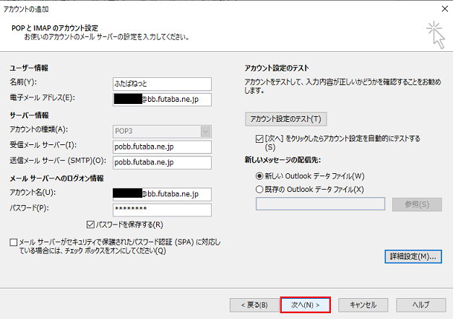This screenshot has height=319, width=453.
Task: Click the 送信メール サーバー (SMTP) field
Action: click(x=162, y=162)
